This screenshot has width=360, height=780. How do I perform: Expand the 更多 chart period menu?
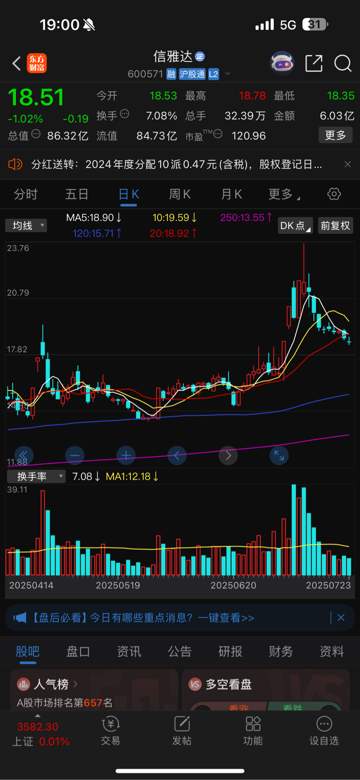click(284, 194)
